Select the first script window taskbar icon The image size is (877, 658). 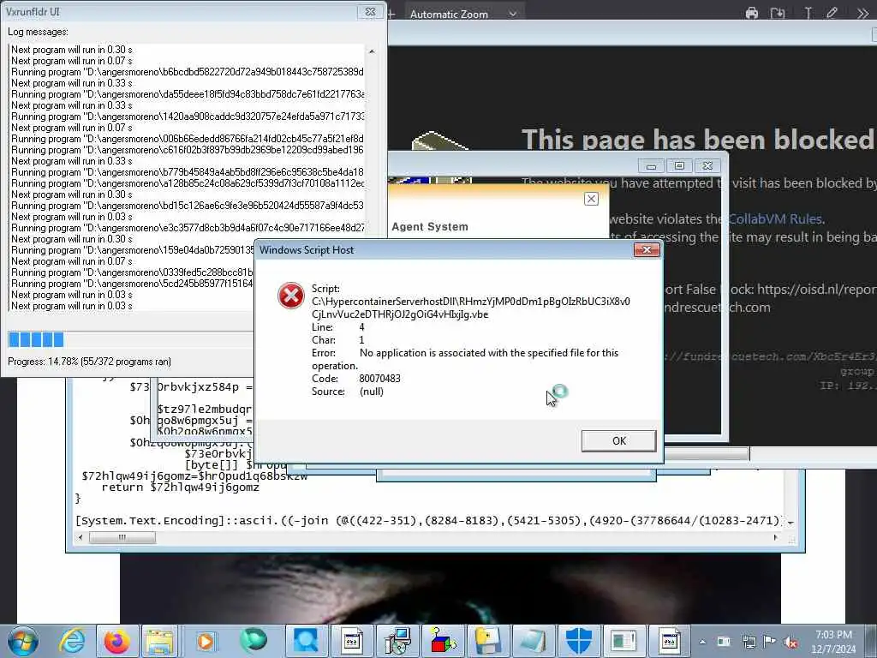point(351,641)
